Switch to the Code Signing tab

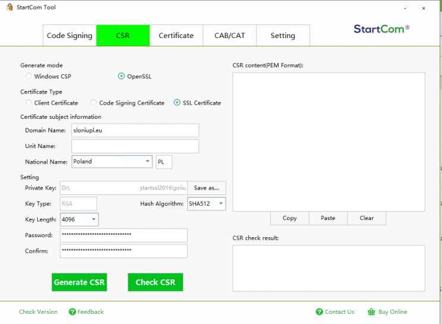[70, 36]
